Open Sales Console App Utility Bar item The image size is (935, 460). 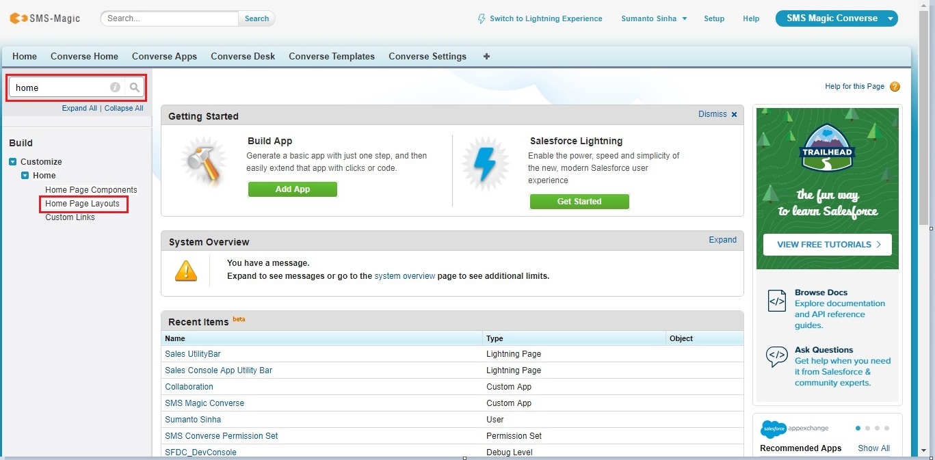[x=219, y=370]
